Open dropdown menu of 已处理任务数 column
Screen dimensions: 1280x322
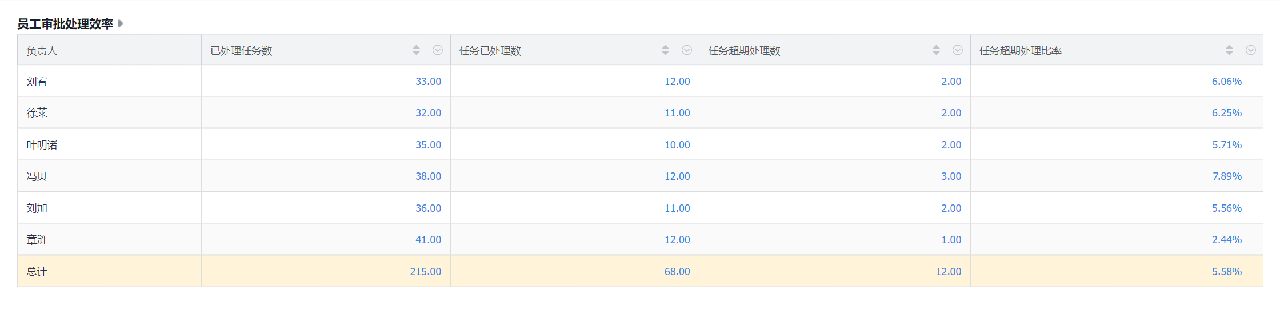(438, 50)
